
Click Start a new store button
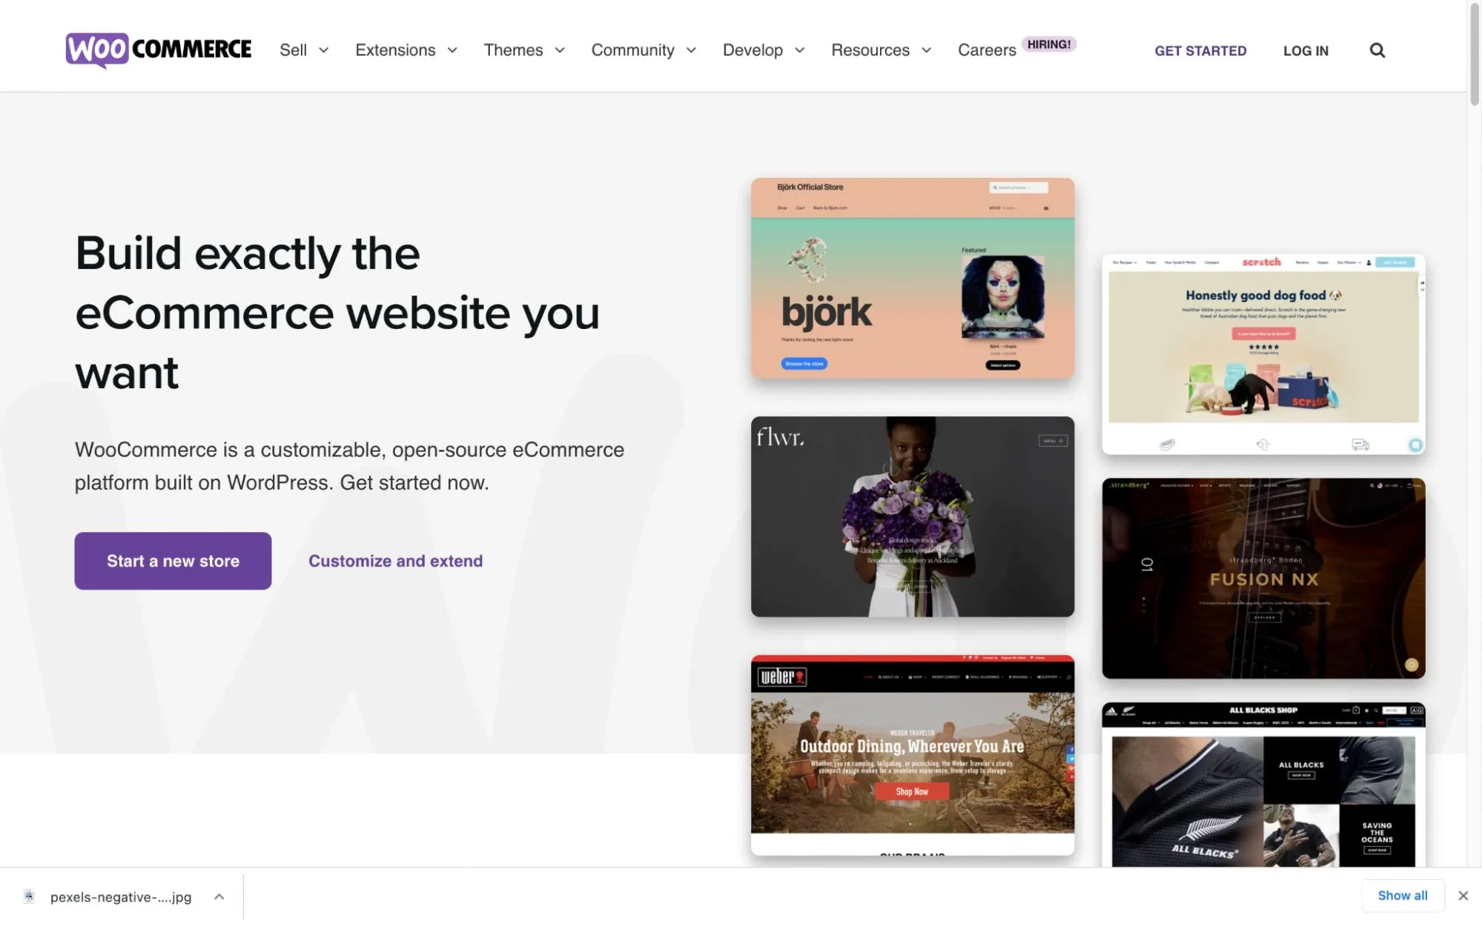point(173,560)
